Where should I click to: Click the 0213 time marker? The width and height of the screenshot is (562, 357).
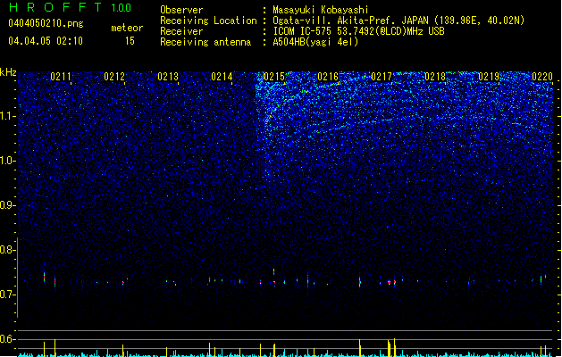tap(168, 77)
